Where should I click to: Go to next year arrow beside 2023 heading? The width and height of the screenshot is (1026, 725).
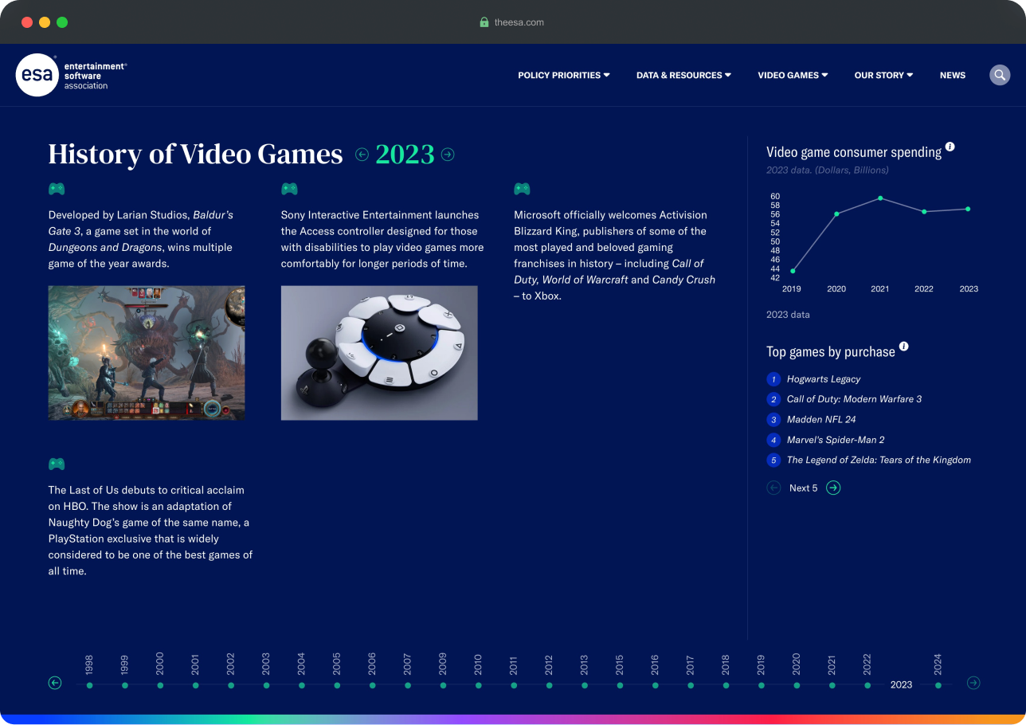(448, 155)
